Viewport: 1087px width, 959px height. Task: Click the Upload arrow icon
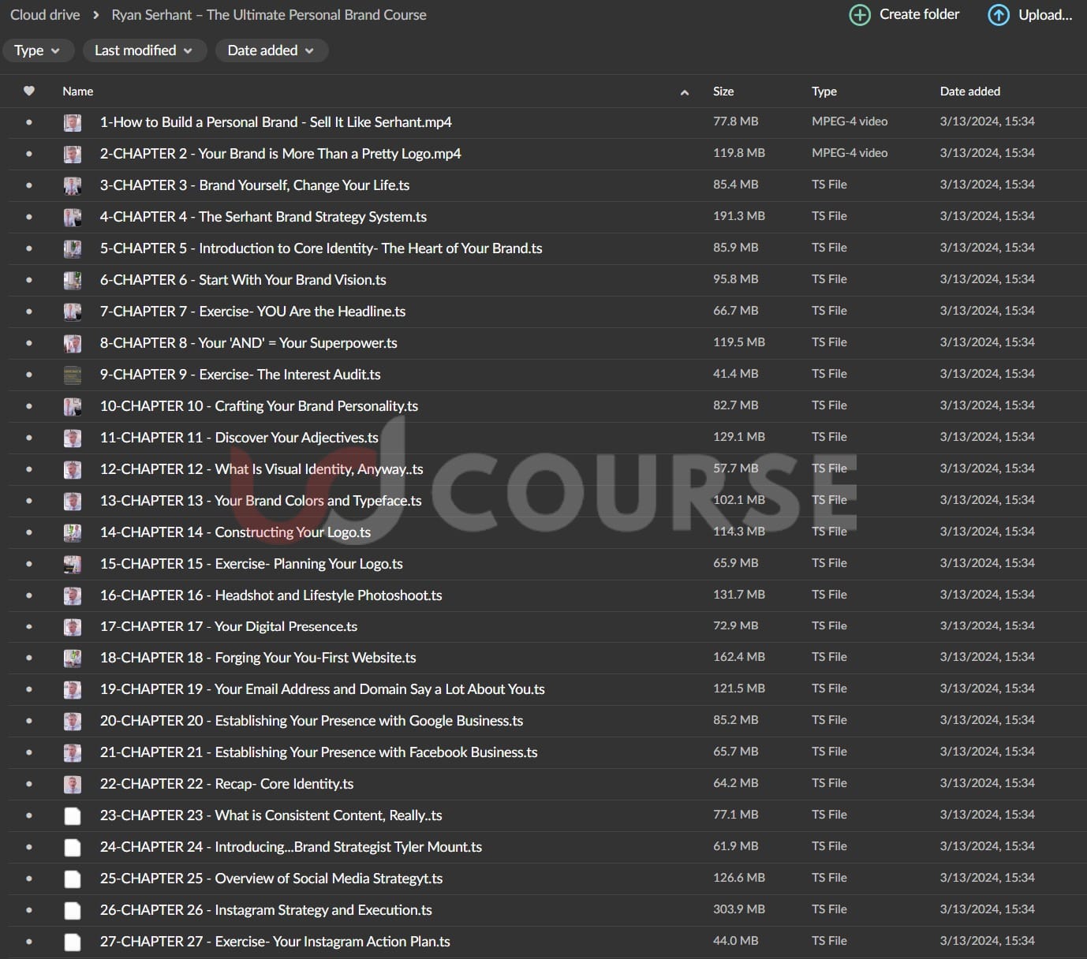[998, 15]
